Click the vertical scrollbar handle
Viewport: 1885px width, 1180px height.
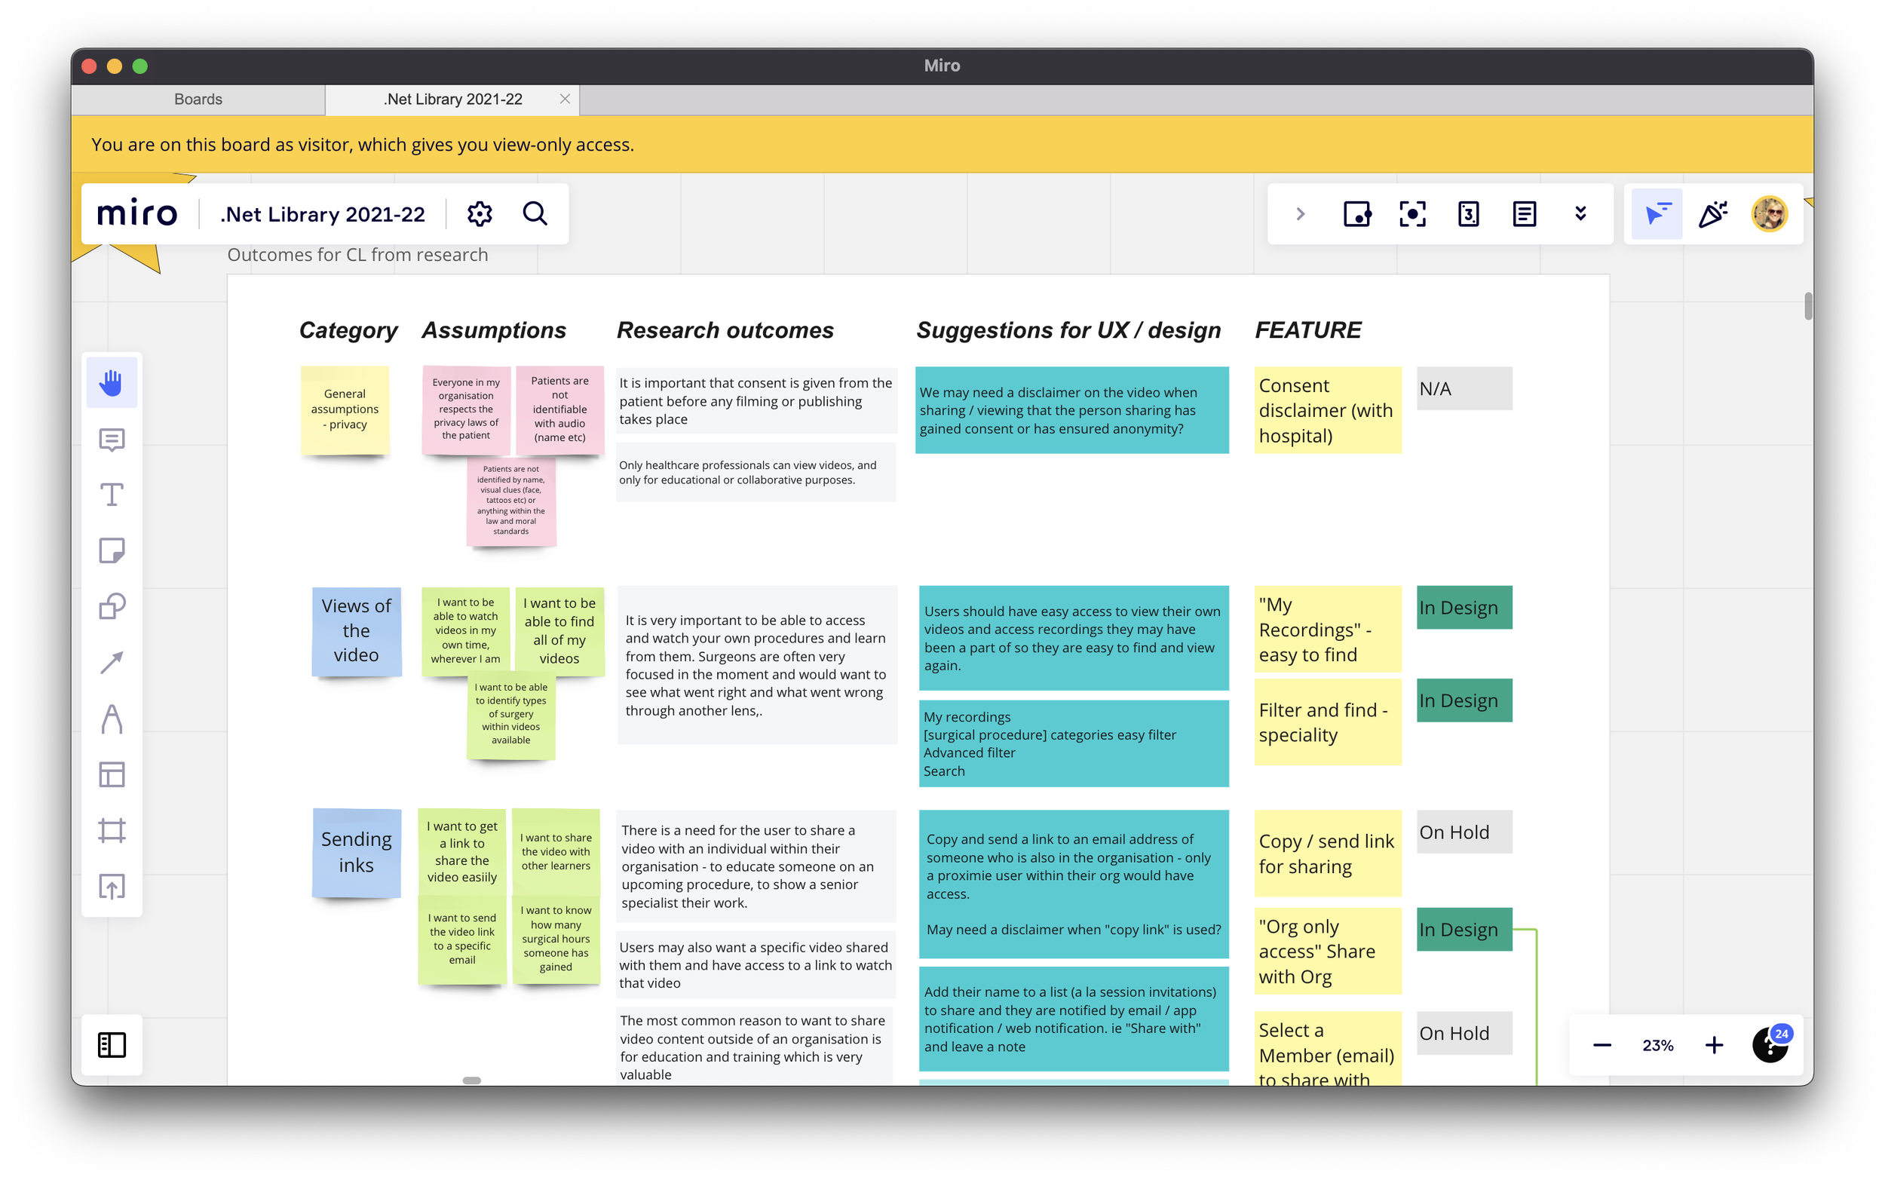[x=1808, y=306]
